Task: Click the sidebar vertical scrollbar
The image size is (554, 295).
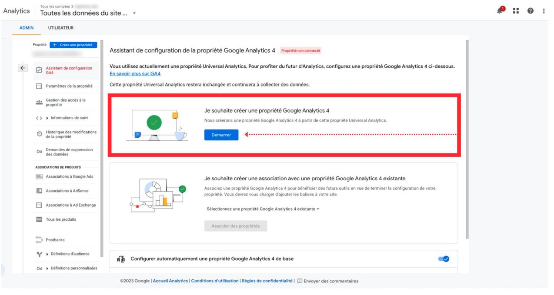Action: point(102,148)
